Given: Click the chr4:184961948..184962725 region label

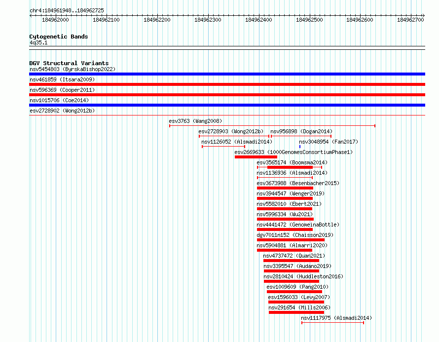Looking at the screenshot, I should [x=67, y=10].
